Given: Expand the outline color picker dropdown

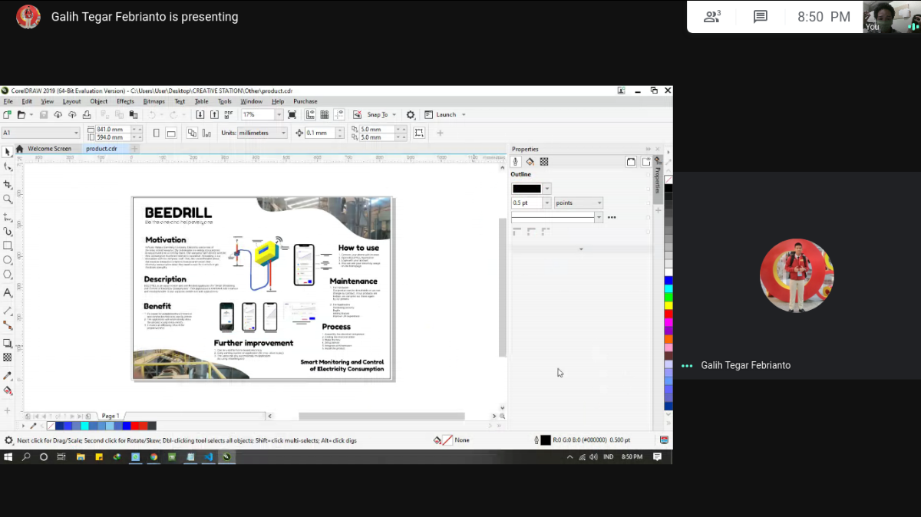Looking at the screenshot, I should coord(546,189).
